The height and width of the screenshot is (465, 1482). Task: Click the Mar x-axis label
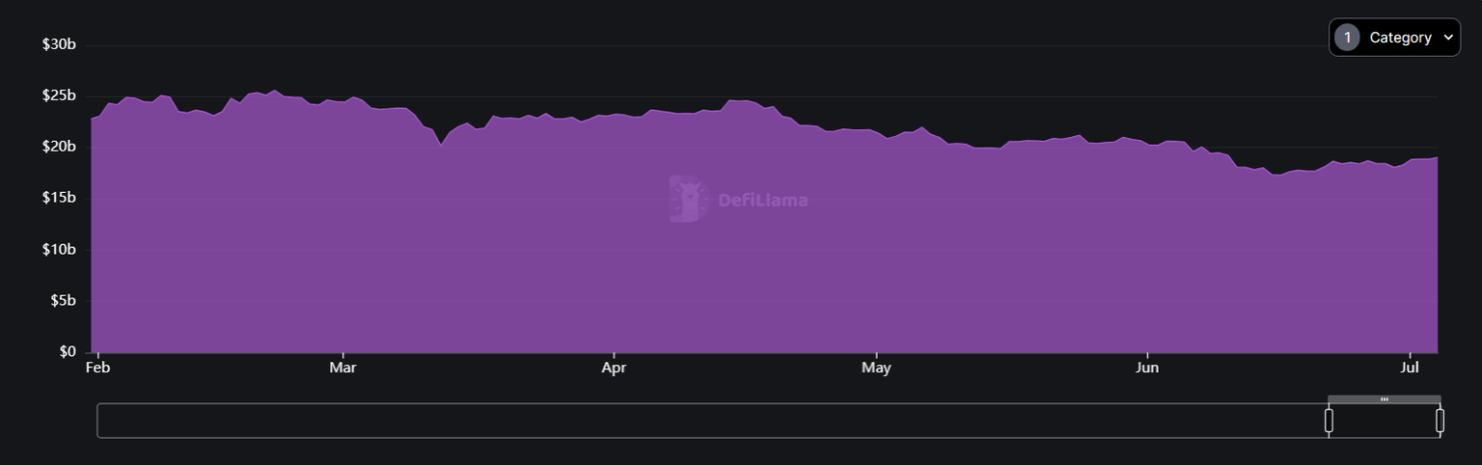pyautogui.click(x=343, y=368)
